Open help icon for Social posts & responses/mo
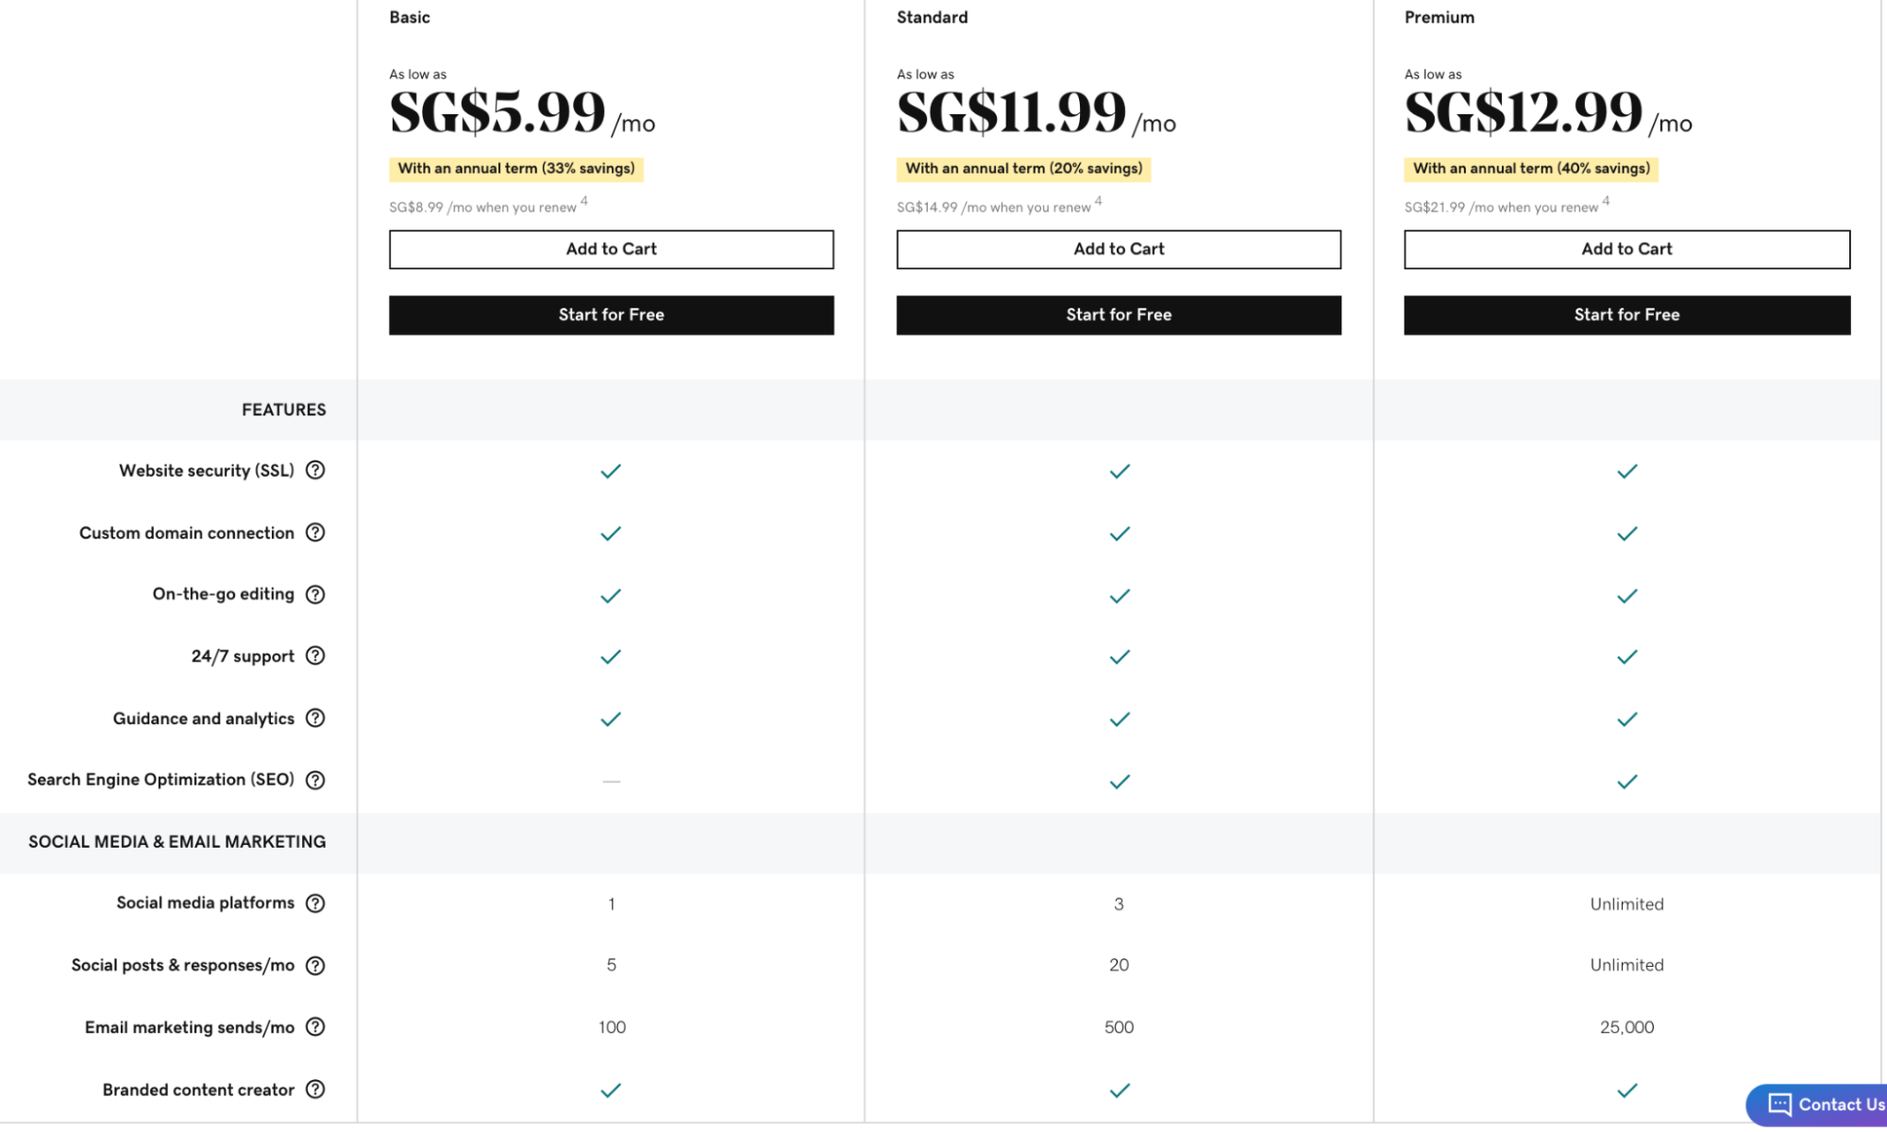Image resolution: width=1887 pixels, height=1132 pixels. (315, 965)
